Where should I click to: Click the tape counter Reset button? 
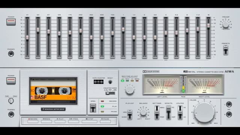click(110, 82)
